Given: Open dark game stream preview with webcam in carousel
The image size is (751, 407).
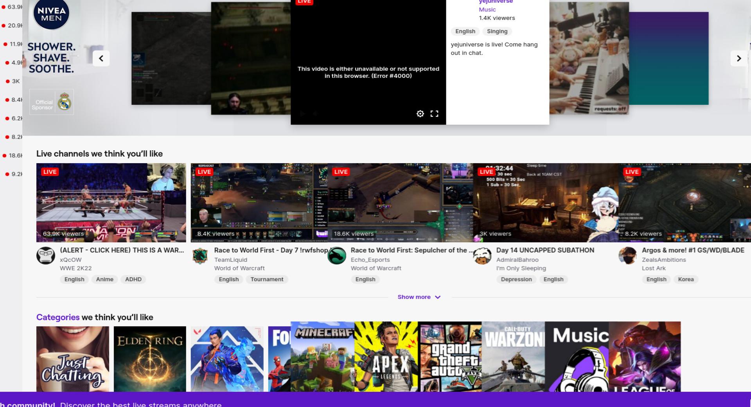Looking at the screenshot, I should 251,58.
